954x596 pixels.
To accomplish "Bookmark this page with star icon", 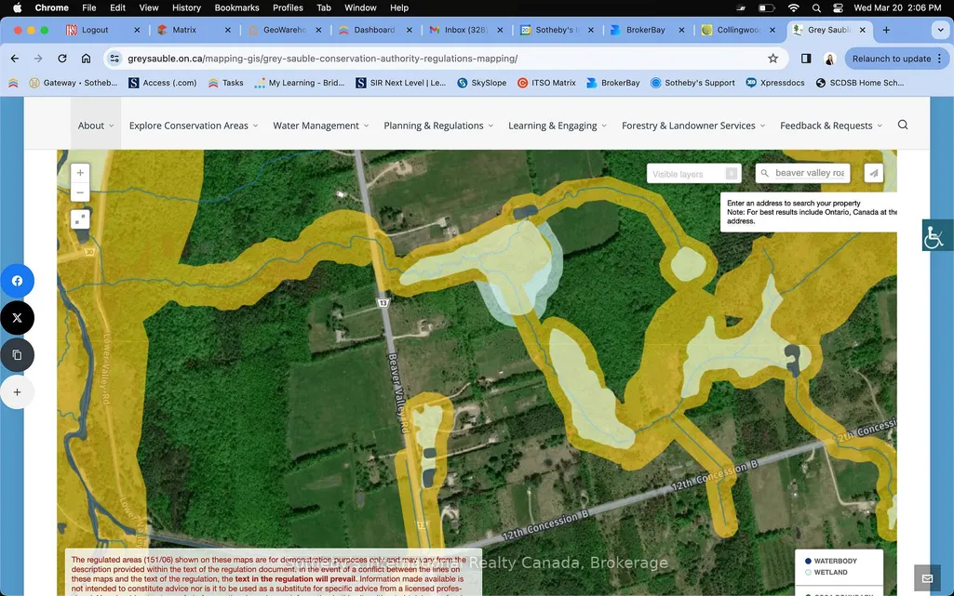I will tap(773, 59).
